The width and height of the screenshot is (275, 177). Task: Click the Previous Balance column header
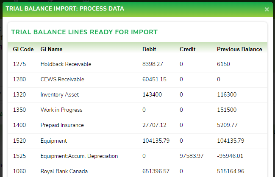click(x=239, y=49)
